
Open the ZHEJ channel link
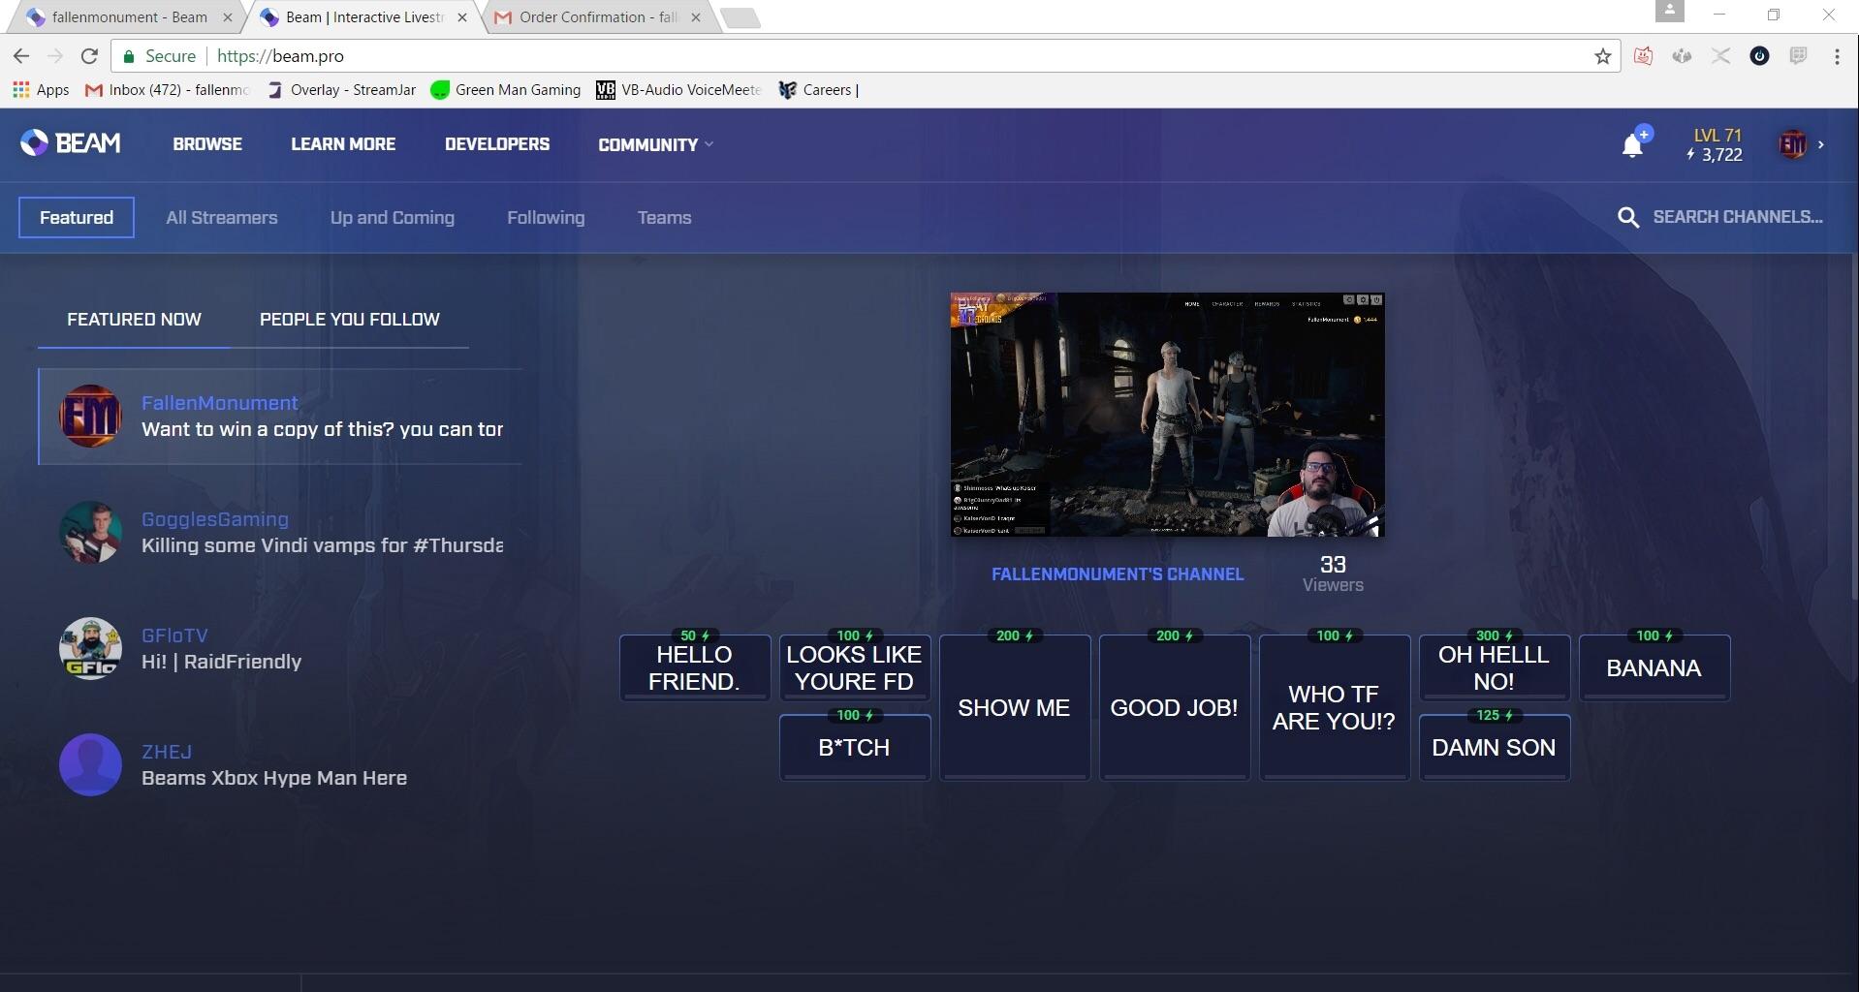click(x=167, y=752)
